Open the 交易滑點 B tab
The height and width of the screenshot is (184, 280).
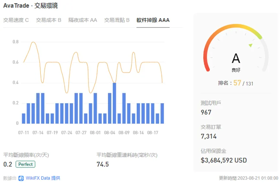pos(117,20)
